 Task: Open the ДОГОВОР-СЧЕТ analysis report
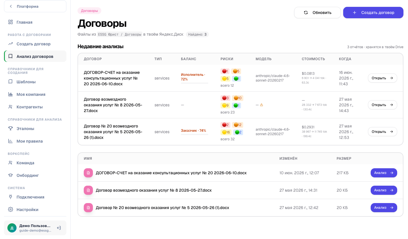pyautogui.click(x=382, y=78)
